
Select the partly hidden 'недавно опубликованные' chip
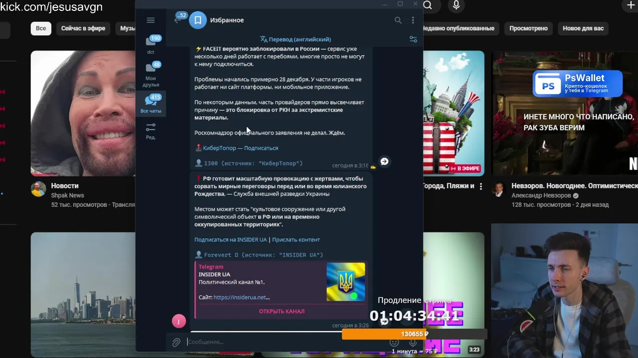pyautogui.click(x=461, y=28)
